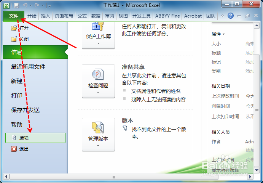
Task: Click the workbook minimize icon in ribbon row
Action: pyautogui.click(x=239, y=16)
